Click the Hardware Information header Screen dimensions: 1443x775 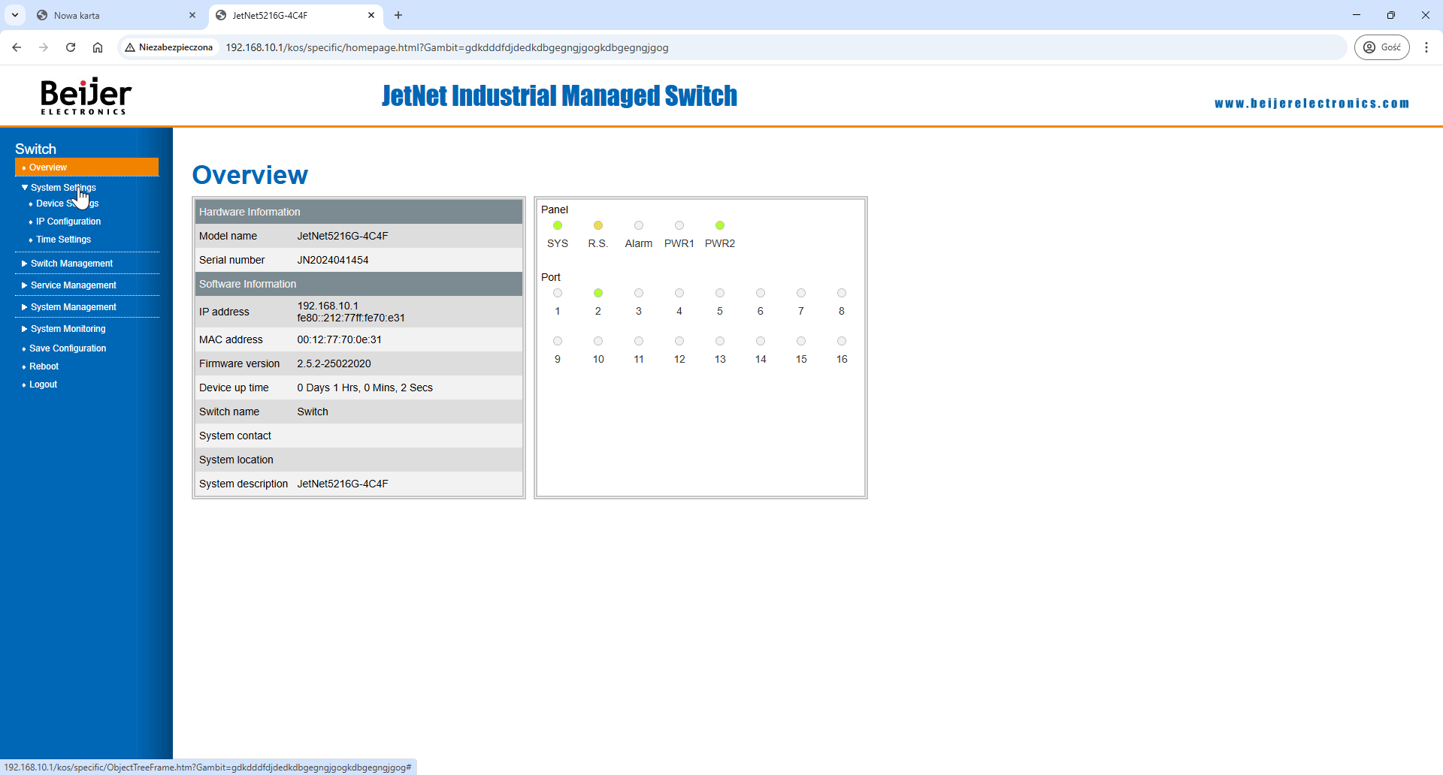(x=358, y=212)
